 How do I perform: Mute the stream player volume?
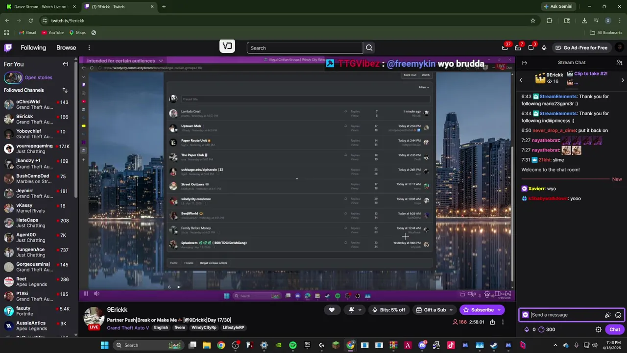96,294
